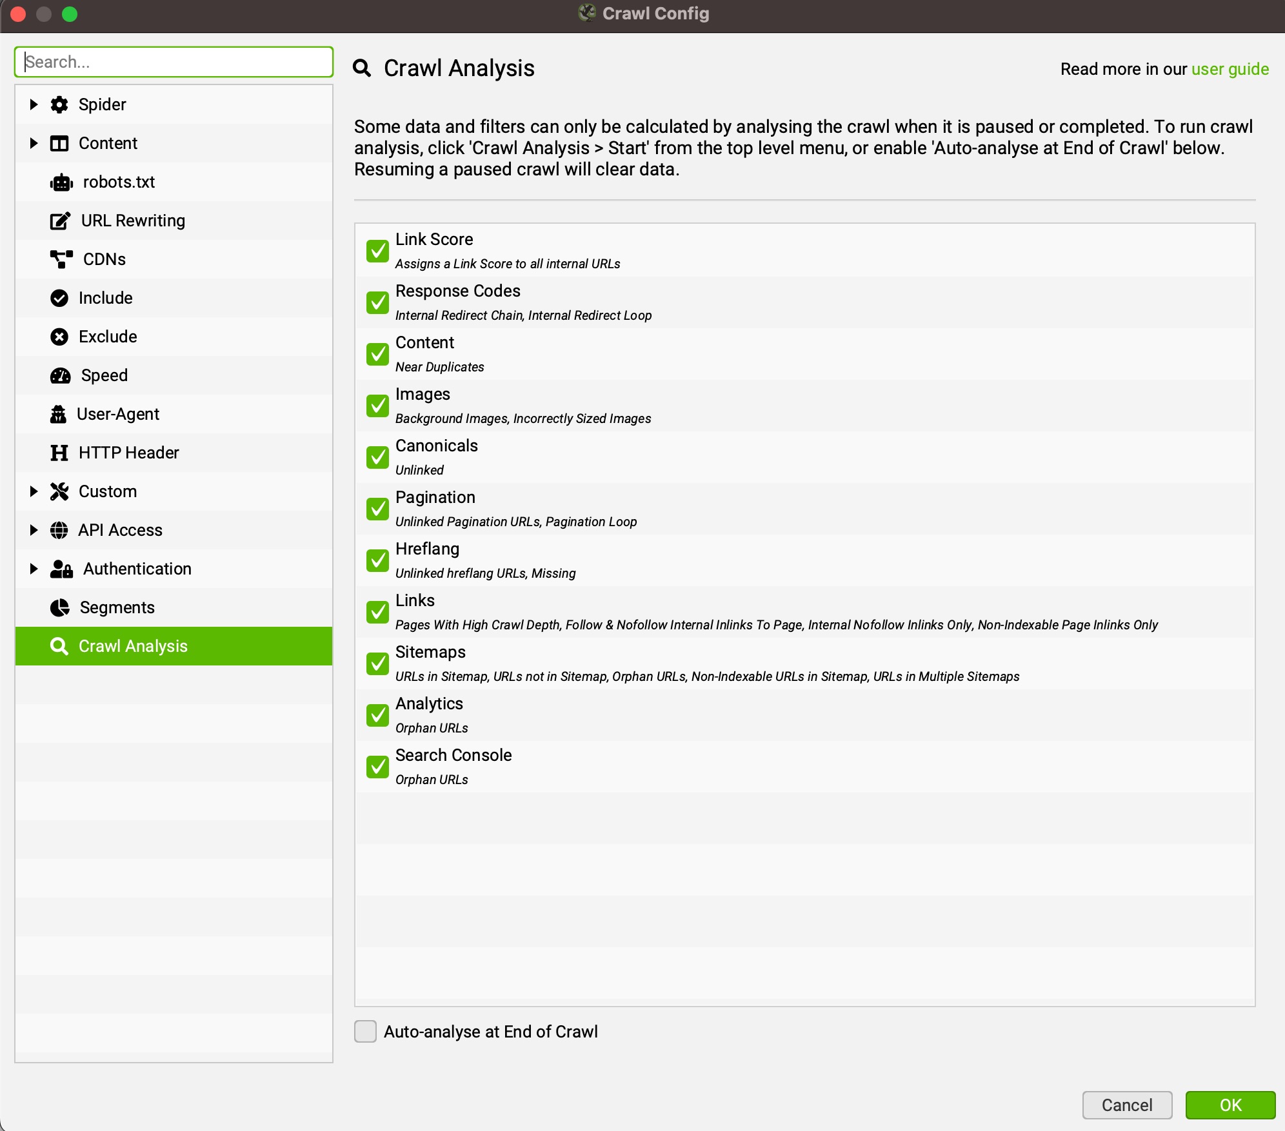
Task: Open the Include settings item
Action: click(x=106, y=298)
